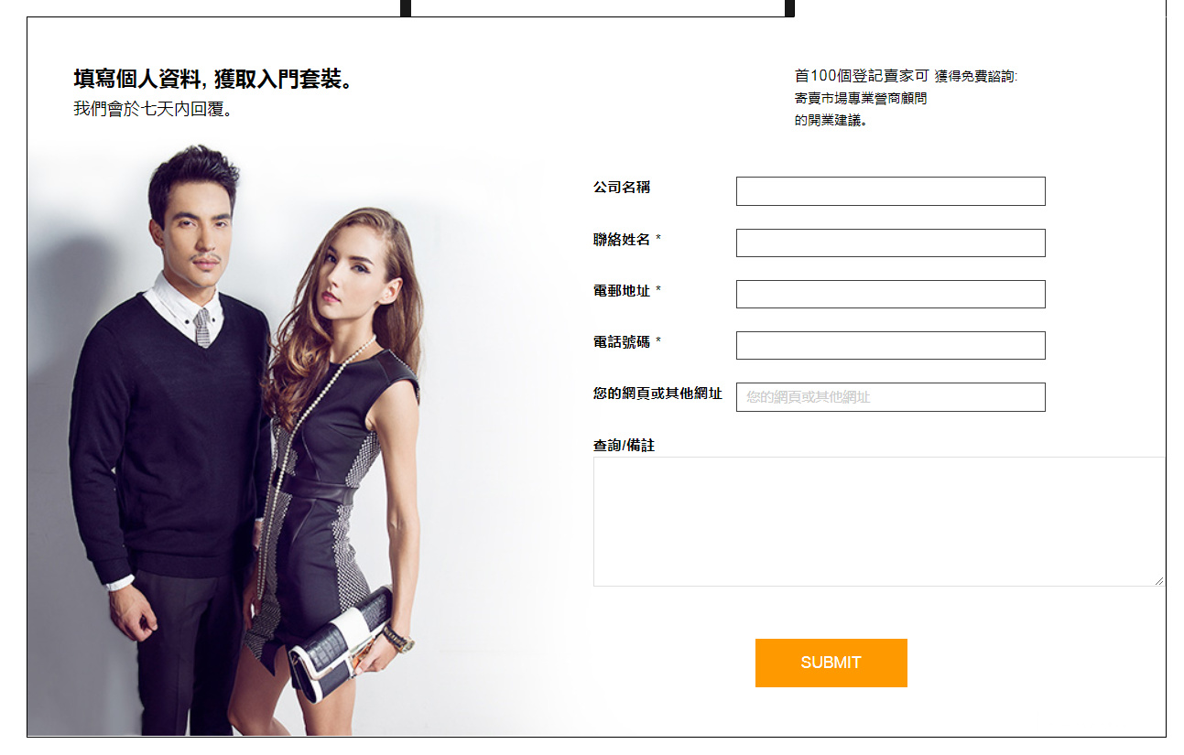Click the heading 填寫個人資料, 獲取入門套裝

pos(213,79)
